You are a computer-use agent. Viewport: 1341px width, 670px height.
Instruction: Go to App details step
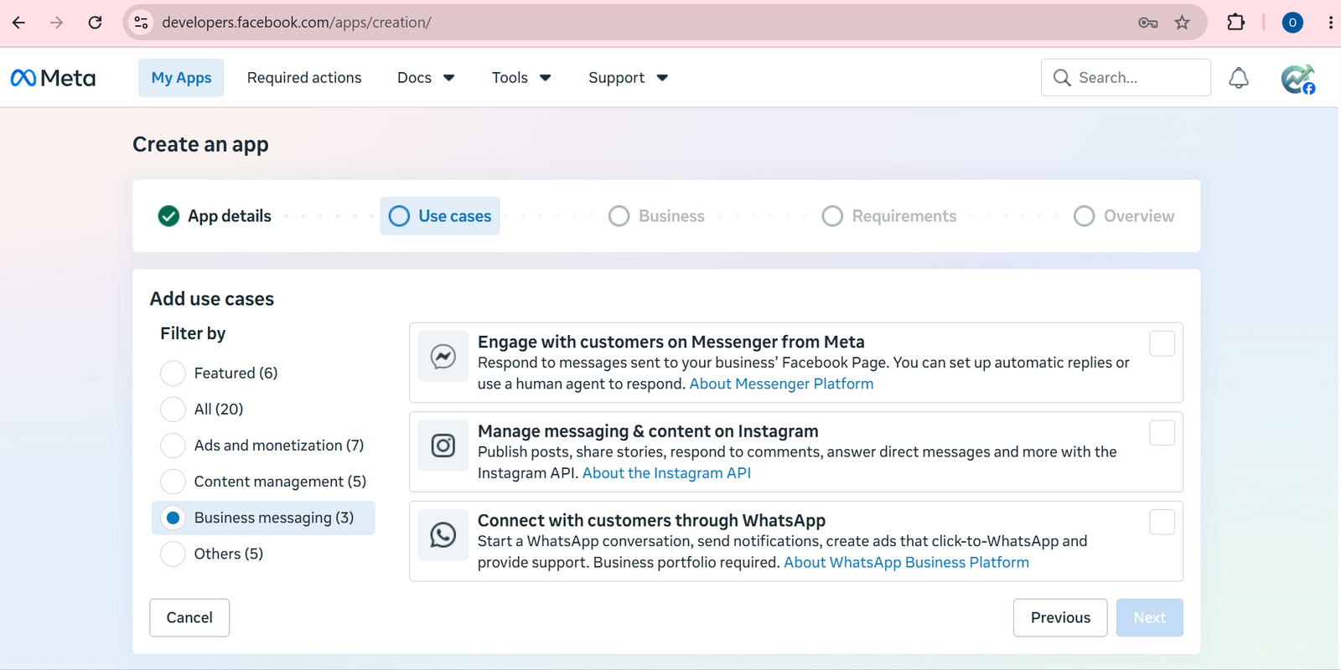[x=215, y=216]
